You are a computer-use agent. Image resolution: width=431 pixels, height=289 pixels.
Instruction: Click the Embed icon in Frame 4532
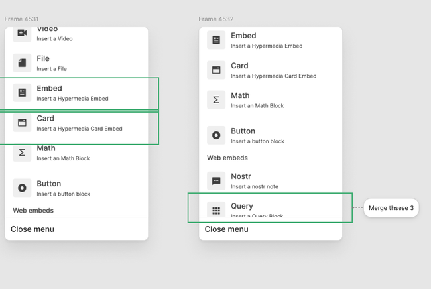216,40
